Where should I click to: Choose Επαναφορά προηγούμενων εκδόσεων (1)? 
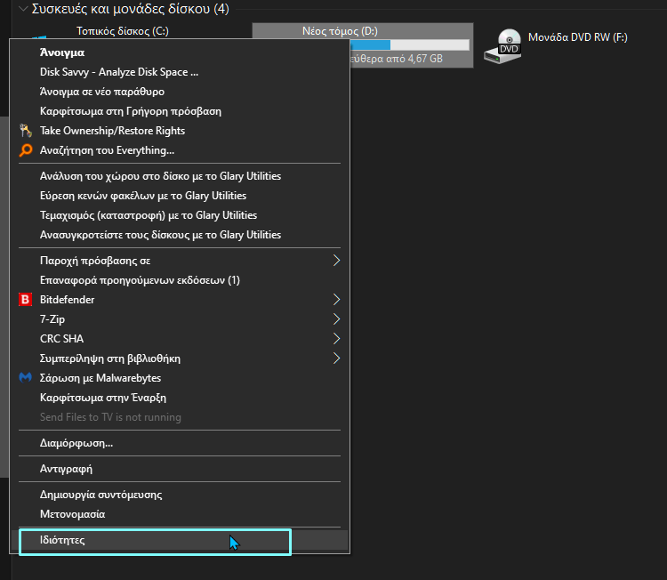click(x=180, y=280)
